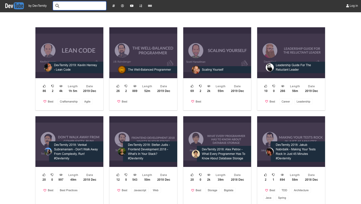Open 'DevTernity 2019: Kevlin Henney - Lean Code' title
Viewport: 361px width, 204px height.
point(75,67)
